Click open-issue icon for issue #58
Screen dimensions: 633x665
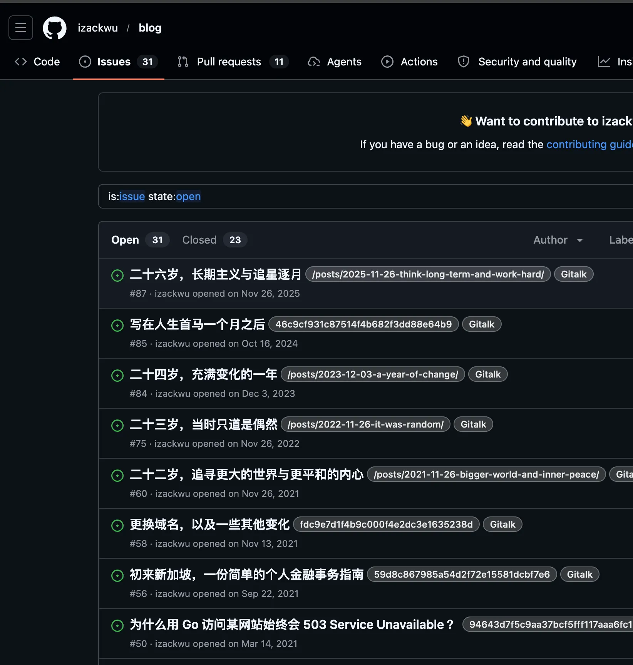(117, 525)
